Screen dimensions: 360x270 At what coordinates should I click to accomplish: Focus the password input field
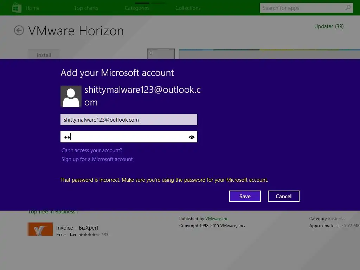click(129, 137)
